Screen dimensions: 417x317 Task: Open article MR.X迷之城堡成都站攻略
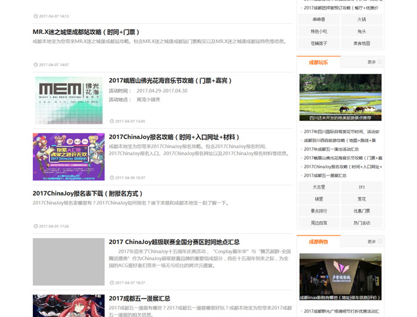click(86, 32)
